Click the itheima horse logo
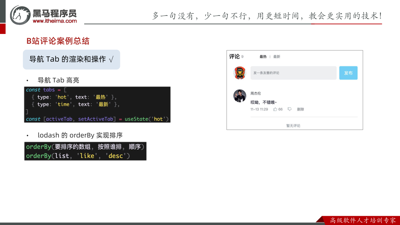This screenshot has height=225, width=400. [20, 15]
